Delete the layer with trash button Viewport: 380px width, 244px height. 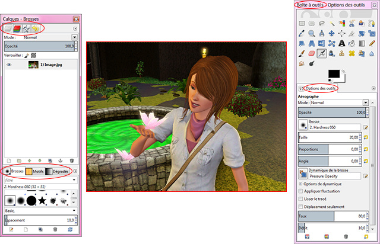tap(71, 160)
